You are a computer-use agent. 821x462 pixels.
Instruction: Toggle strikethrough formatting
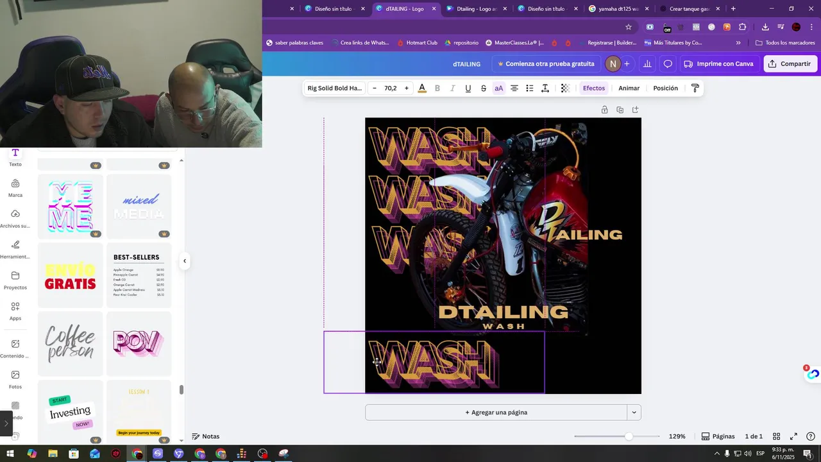484,88
